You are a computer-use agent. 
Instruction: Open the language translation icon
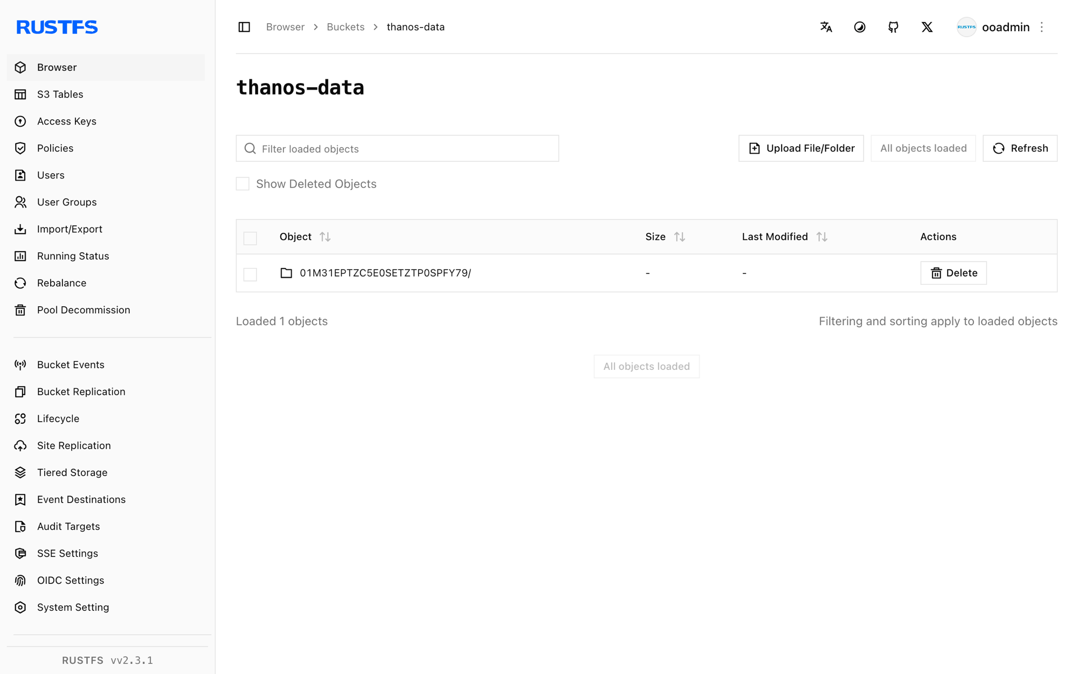click(826, 27)
